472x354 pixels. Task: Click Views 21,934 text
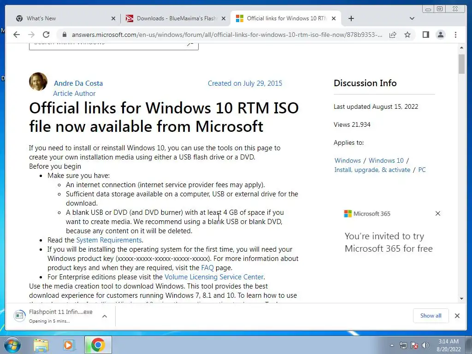click(x=352, y=124)
